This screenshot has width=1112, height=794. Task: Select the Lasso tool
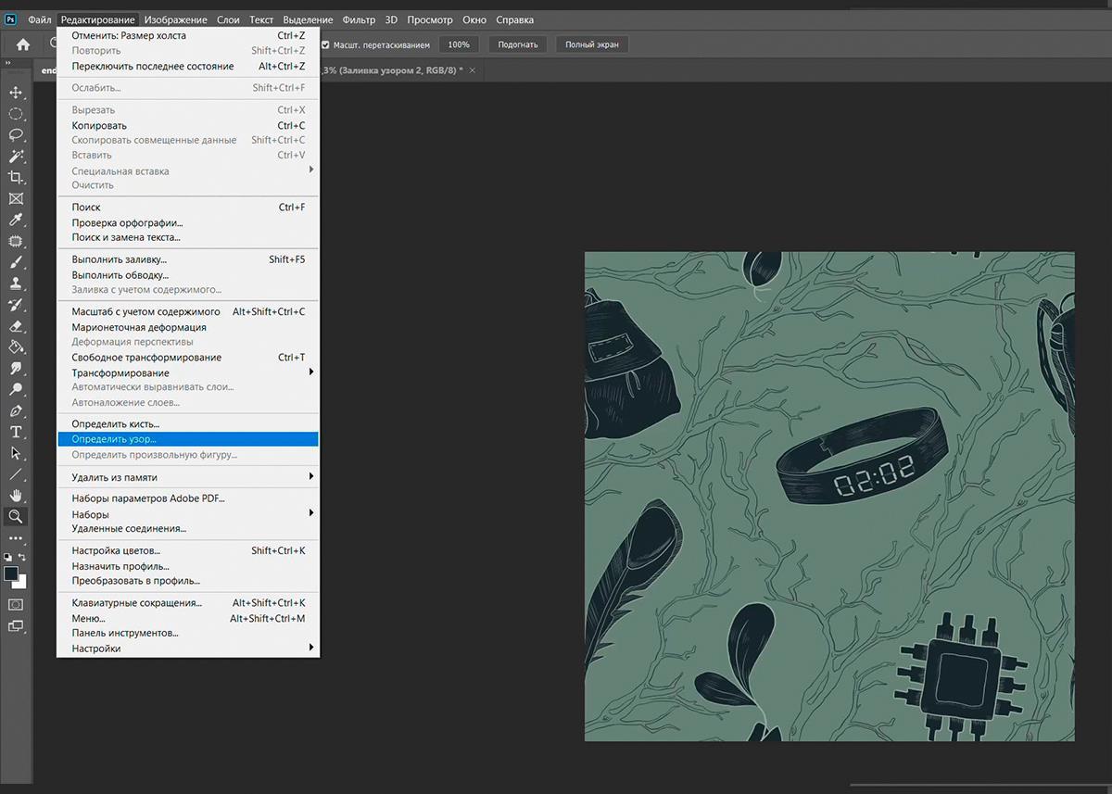coord(16,134)
